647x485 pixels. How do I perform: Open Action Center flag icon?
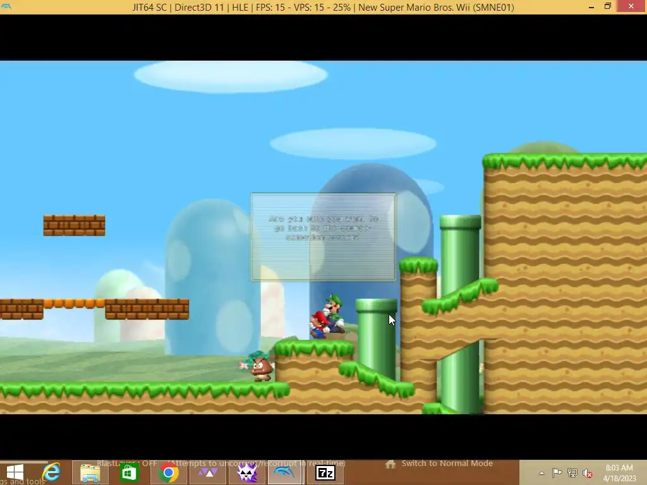[x=557, y=473]
